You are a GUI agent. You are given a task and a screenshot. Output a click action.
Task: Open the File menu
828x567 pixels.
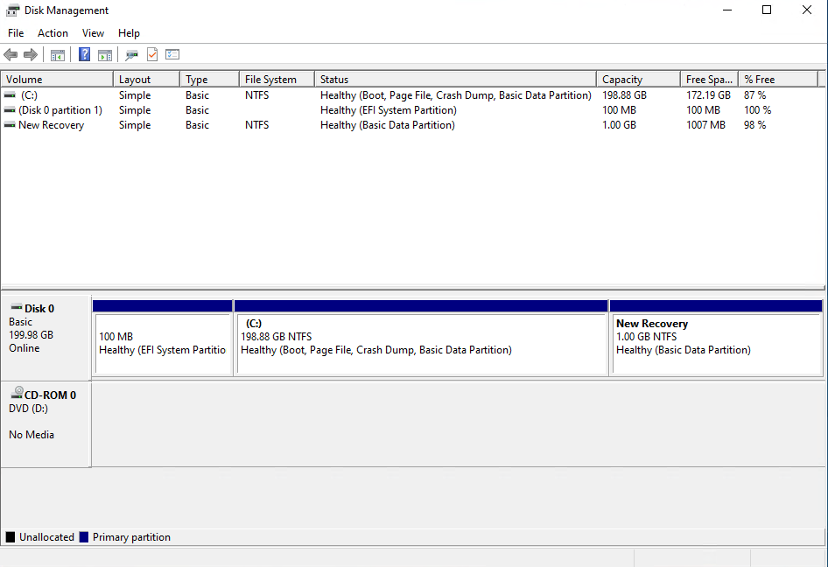pyautogui.click(x=16, y=33)
